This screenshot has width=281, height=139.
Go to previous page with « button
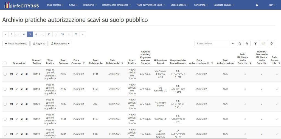point(5,34)
